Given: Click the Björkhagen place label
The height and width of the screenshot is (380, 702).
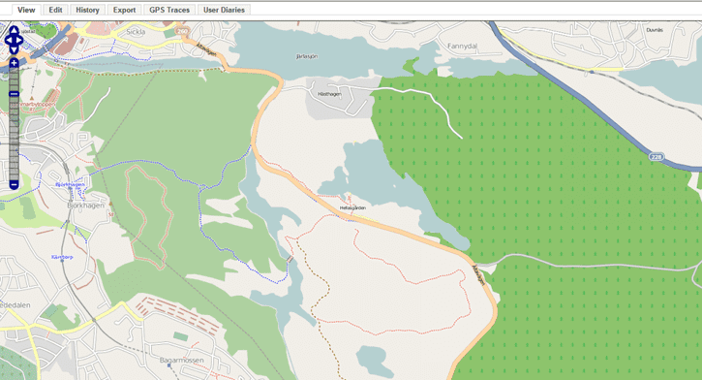Looking at the screenshot, I should coord(85,206).
